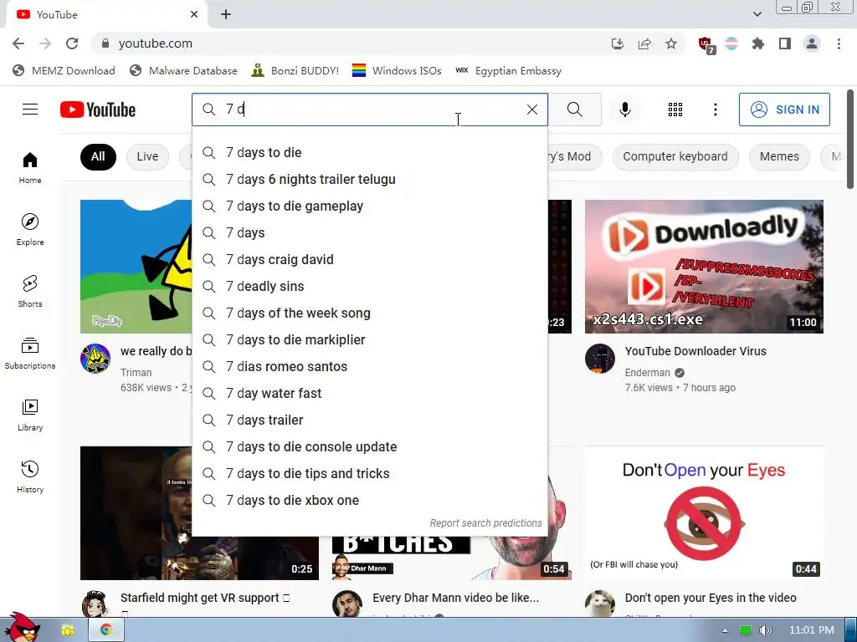Choose '7 days craig david' suggestion
This screenshot has height=642, width=857.
369,259
